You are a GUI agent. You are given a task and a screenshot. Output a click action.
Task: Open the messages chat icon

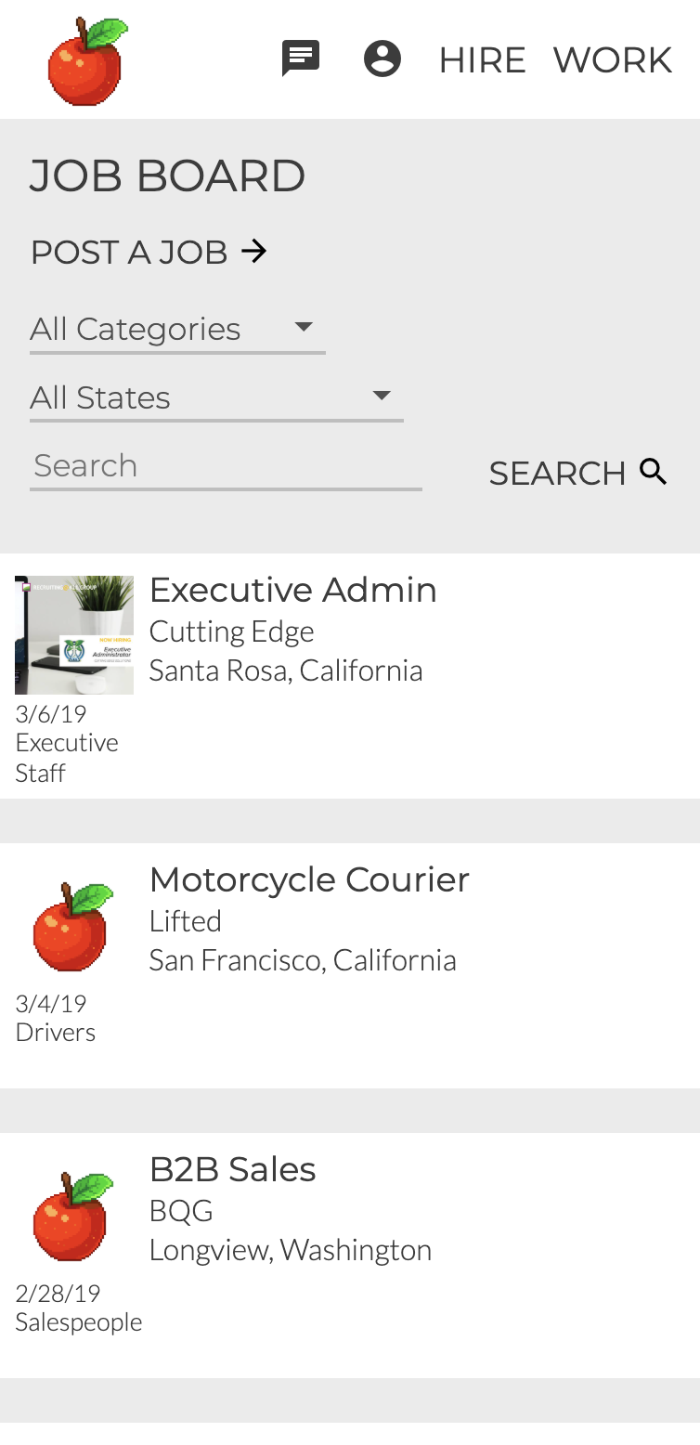point(301,59)
